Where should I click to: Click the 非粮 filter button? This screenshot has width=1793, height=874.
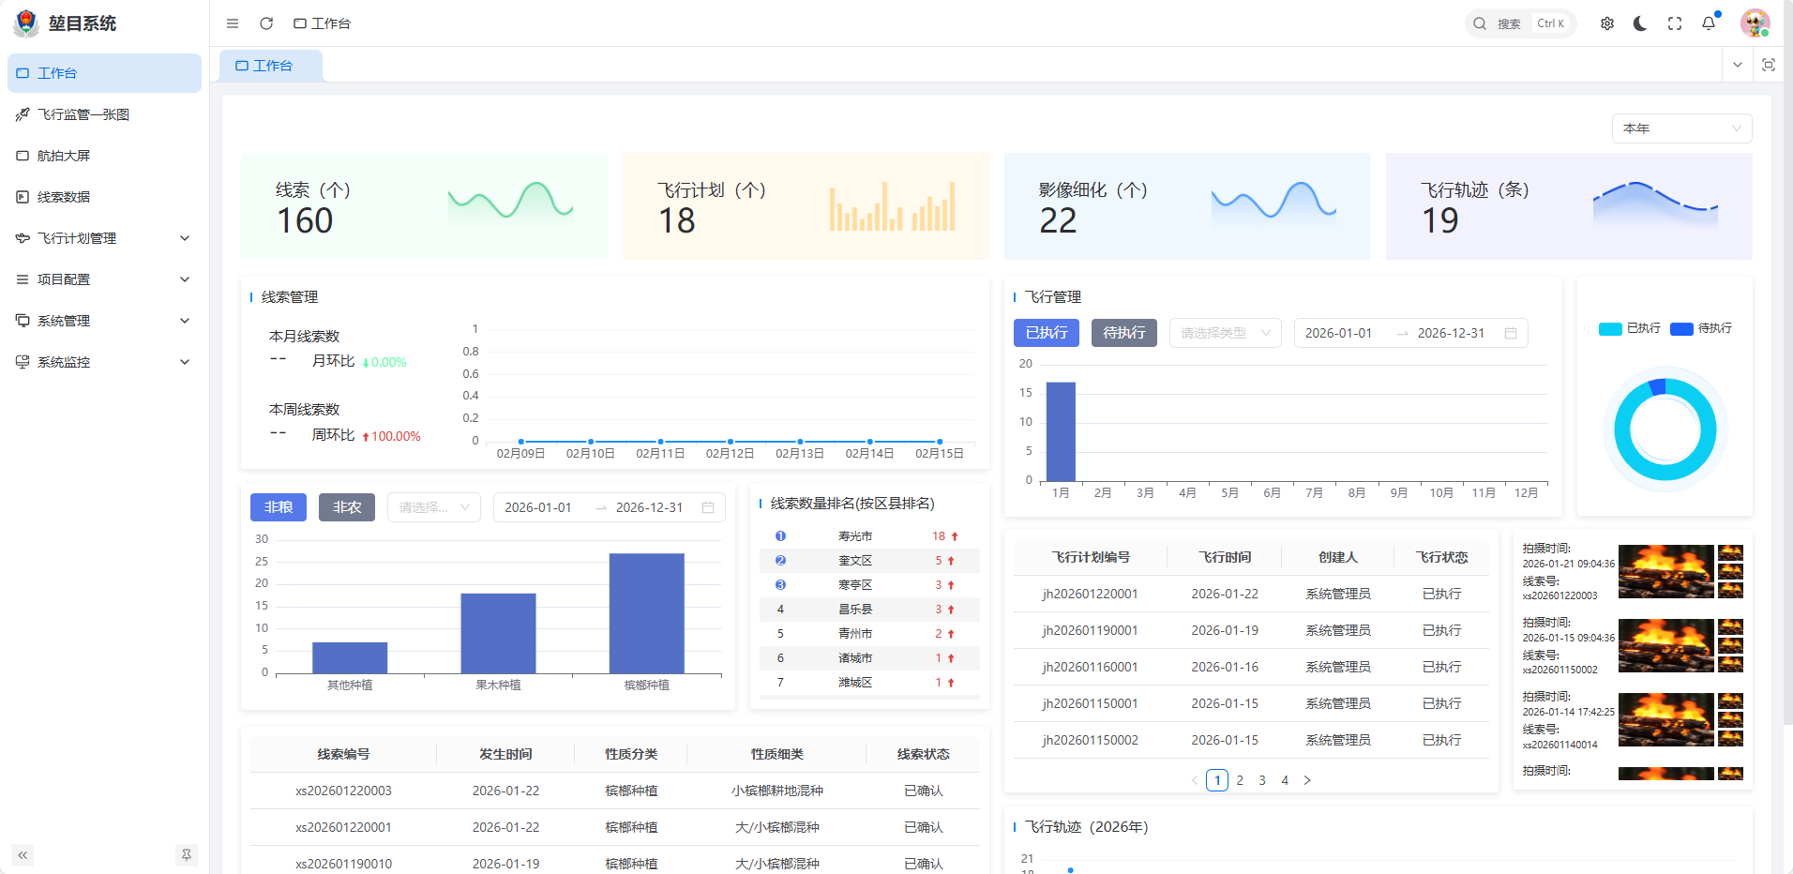(279, 507)
